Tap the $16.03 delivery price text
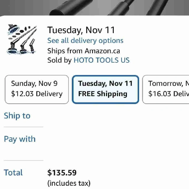 click(168, 94)
